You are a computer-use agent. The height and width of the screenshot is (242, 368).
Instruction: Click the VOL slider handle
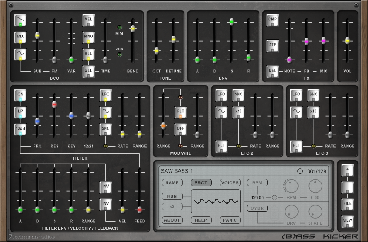[348, 40]
